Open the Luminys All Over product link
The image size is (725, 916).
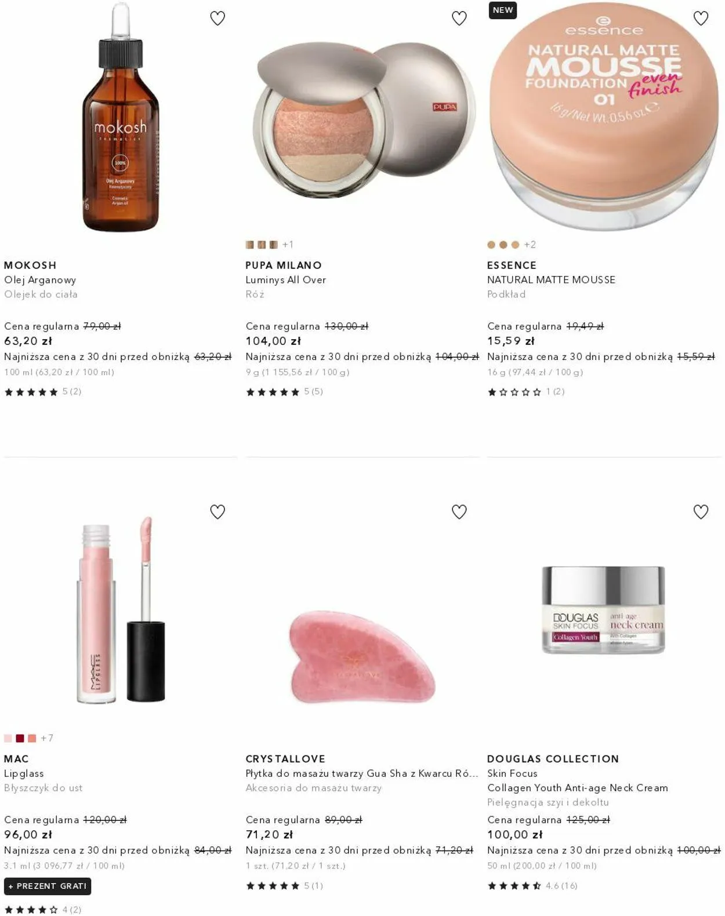[286, 279]
